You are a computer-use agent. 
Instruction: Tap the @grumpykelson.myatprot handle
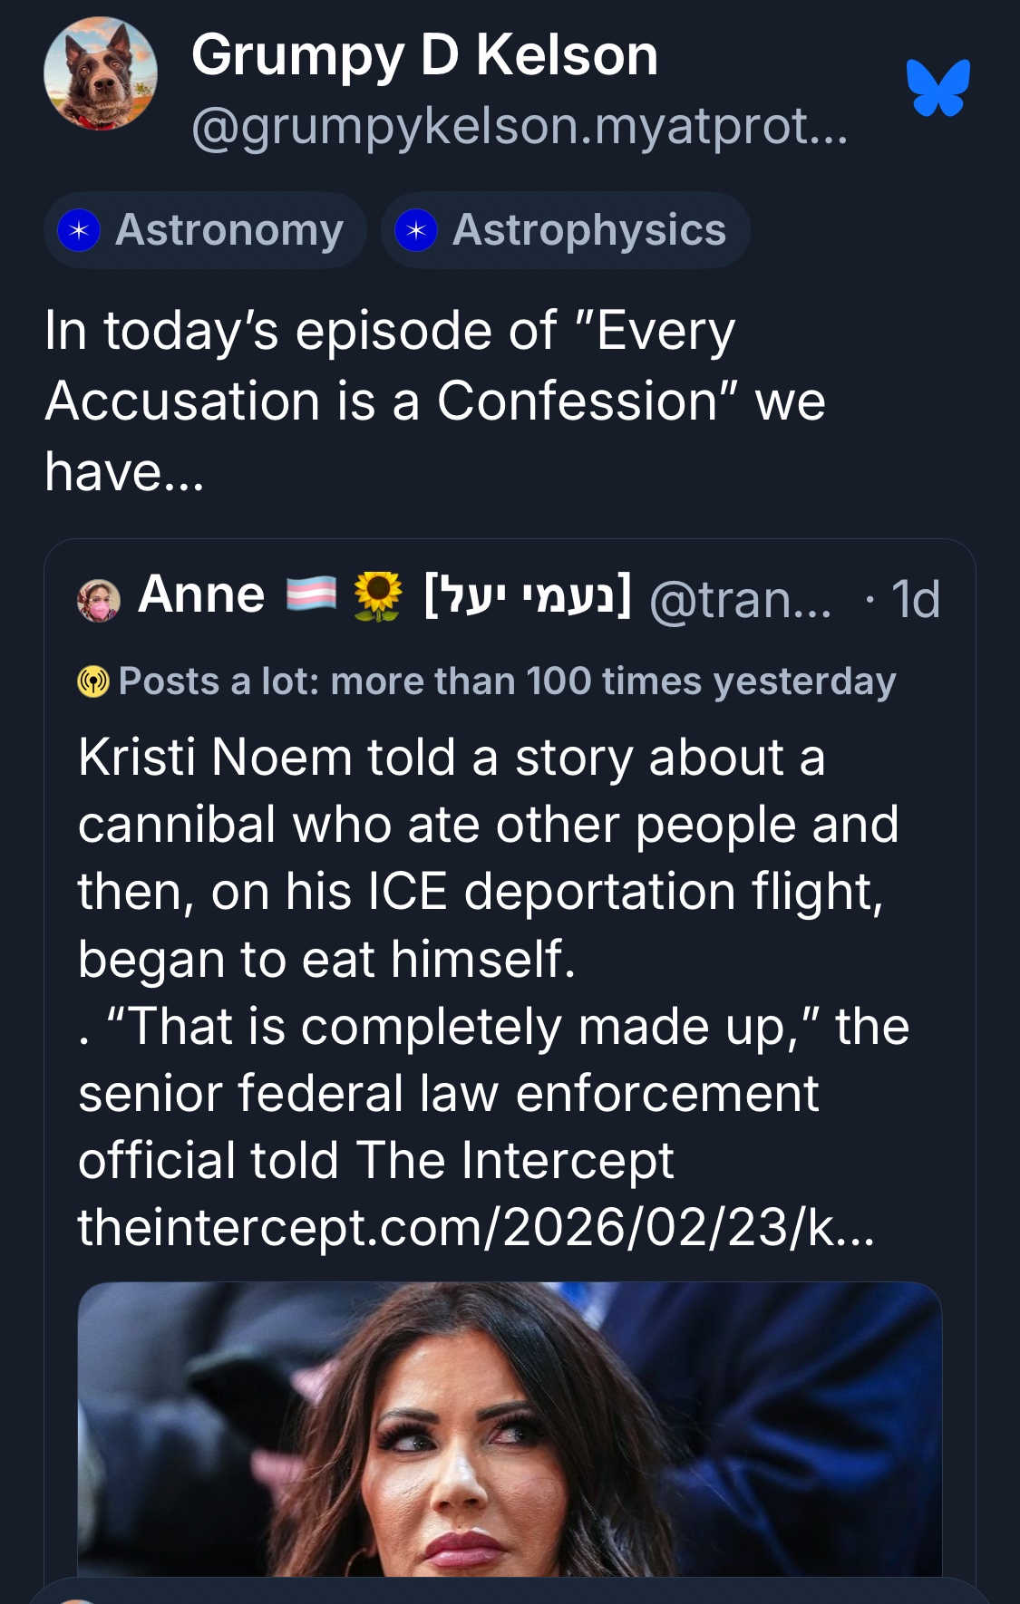[520, 126]
